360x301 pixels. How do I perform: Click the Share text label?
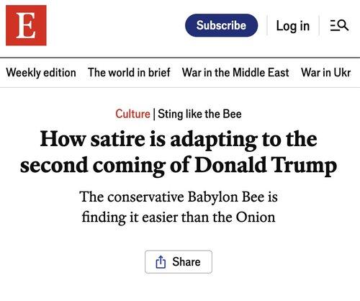tap(186, 261)
